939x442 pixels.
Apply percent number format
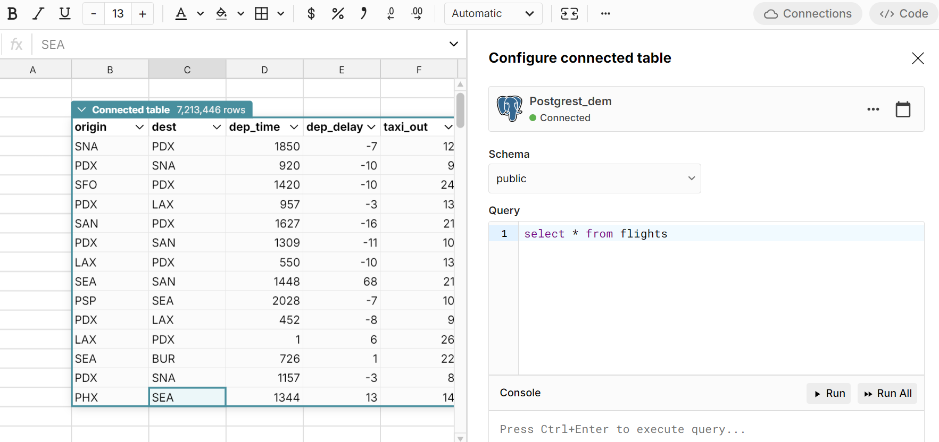point(337,14)
